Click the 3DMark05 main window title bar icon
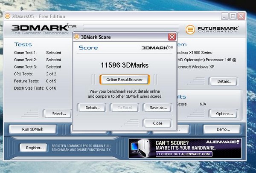This screenshot has width=256, height=173. 7,16
